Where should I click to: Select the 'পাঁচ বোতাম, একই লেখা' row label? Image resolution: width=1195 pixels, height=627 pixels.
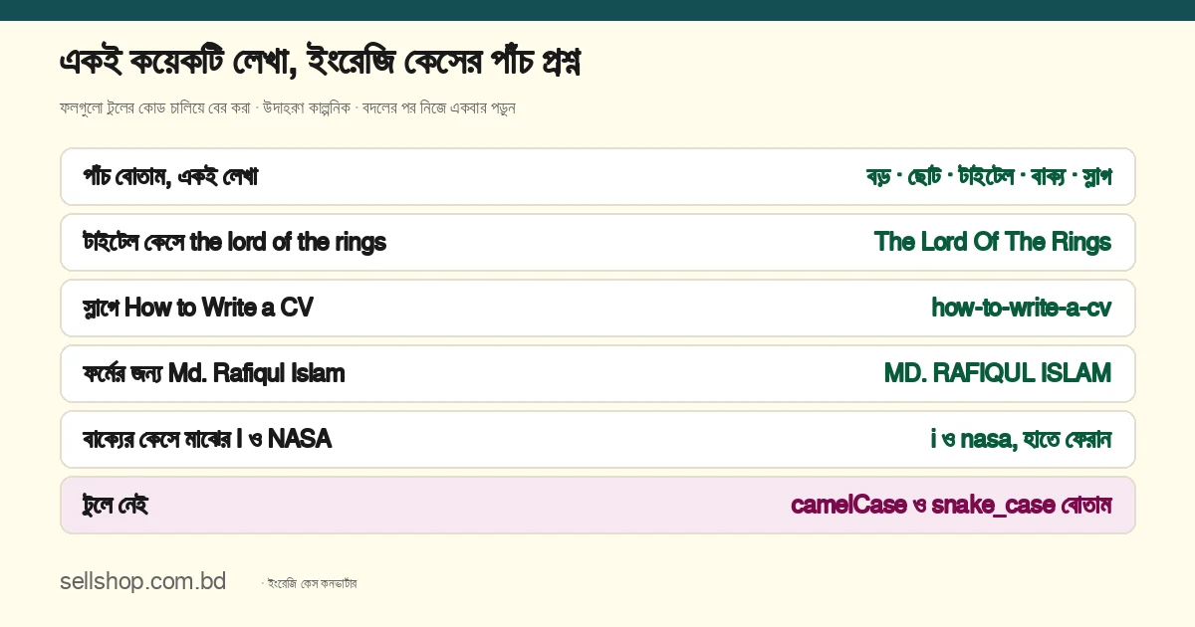pyautogui.click(x=170, y=177)
